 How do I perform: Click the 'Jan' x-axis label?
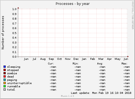(x=84, y=59)
